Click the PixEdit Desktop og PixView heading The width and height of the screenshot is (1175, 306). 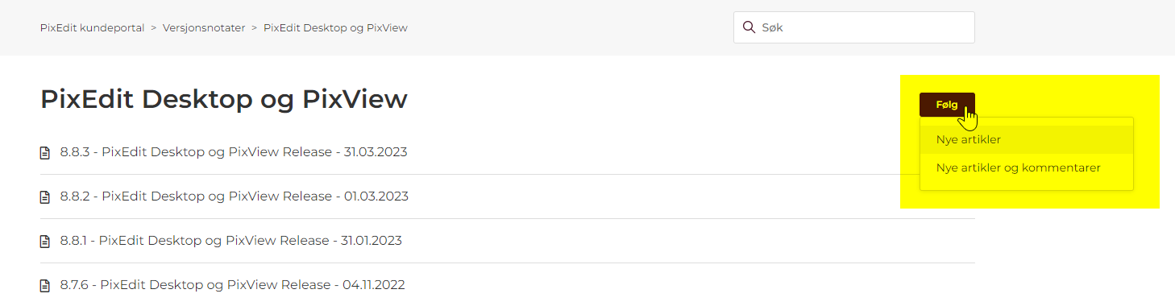(224, 100)
